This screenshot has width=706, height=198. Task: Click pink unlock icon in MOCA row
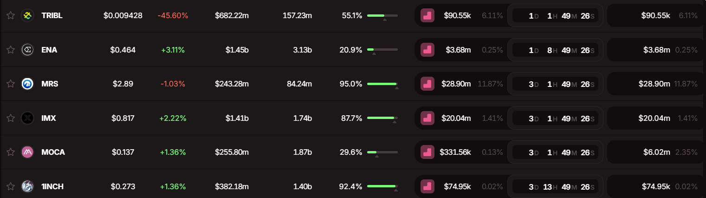427,152
